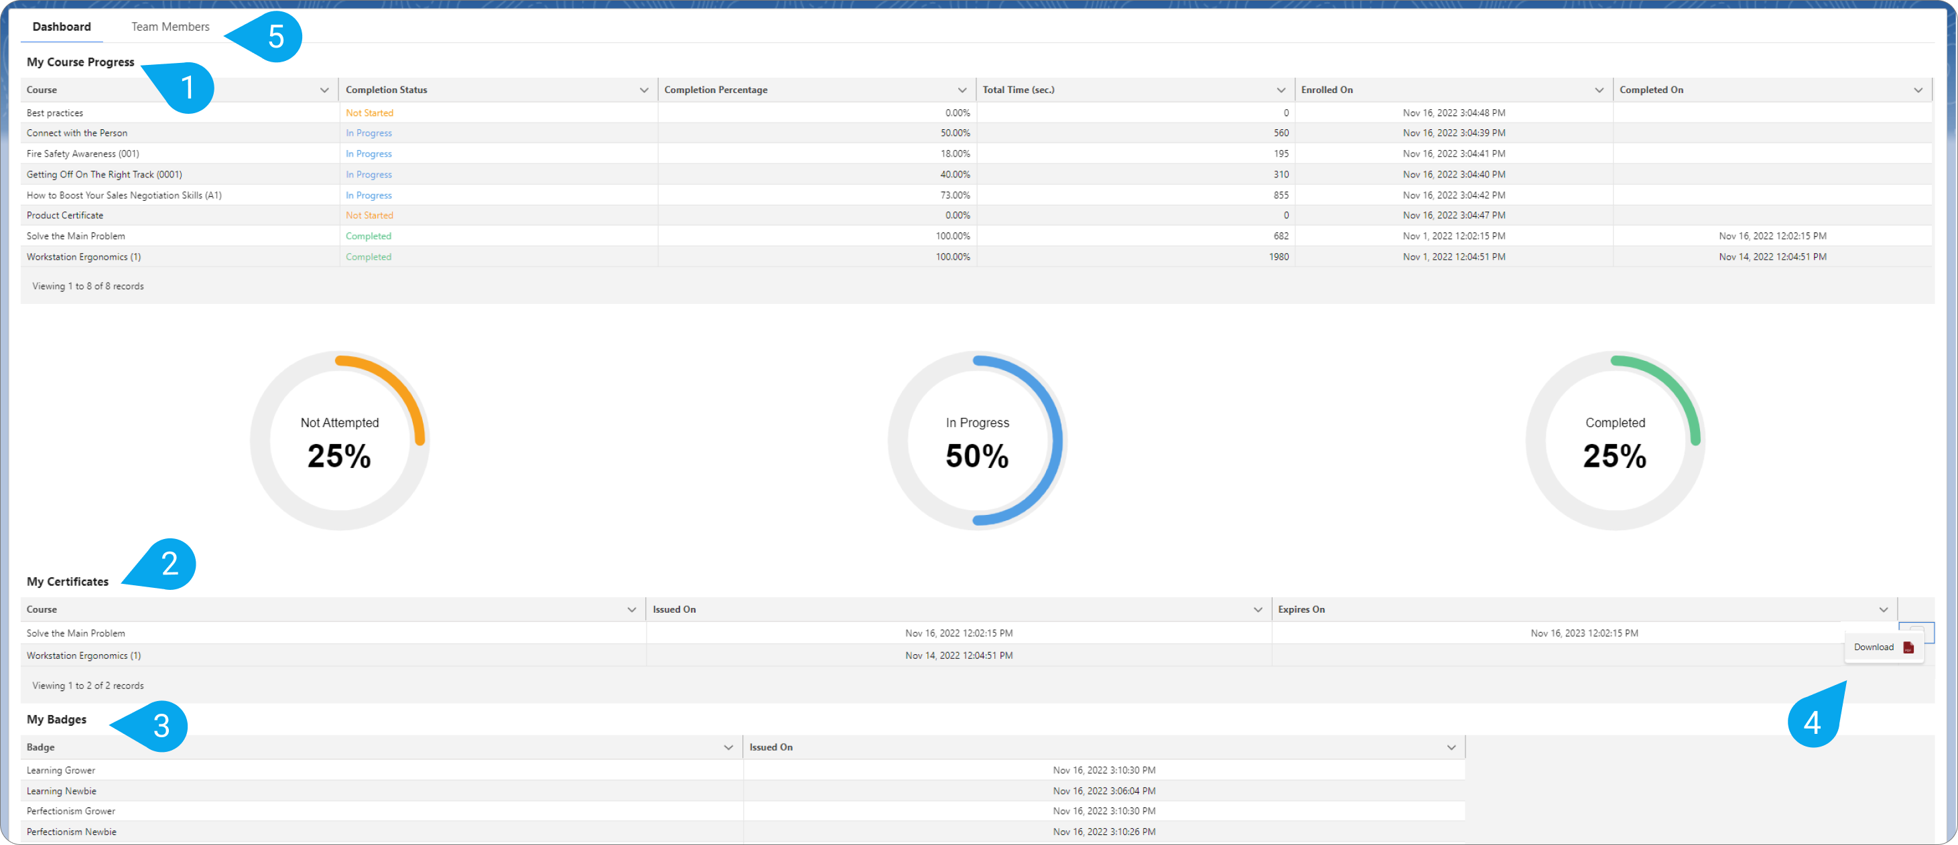This screenshot has width=1958, height=845.
Task: Click the Not Attempted 25% donut chart
Action: pyautogui.click(x=340, y=441)
